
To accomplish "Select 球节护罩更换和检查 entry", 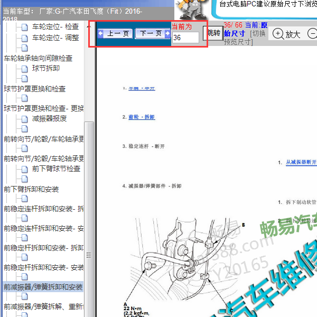I will [x=34, y=89].
